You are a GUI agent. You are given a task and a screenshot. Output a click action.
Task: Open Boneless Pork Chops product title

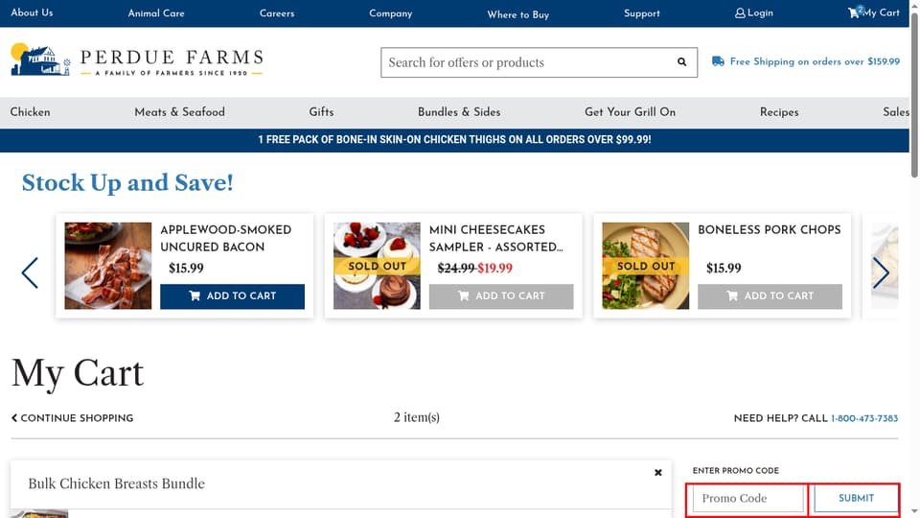pos(770,229)
